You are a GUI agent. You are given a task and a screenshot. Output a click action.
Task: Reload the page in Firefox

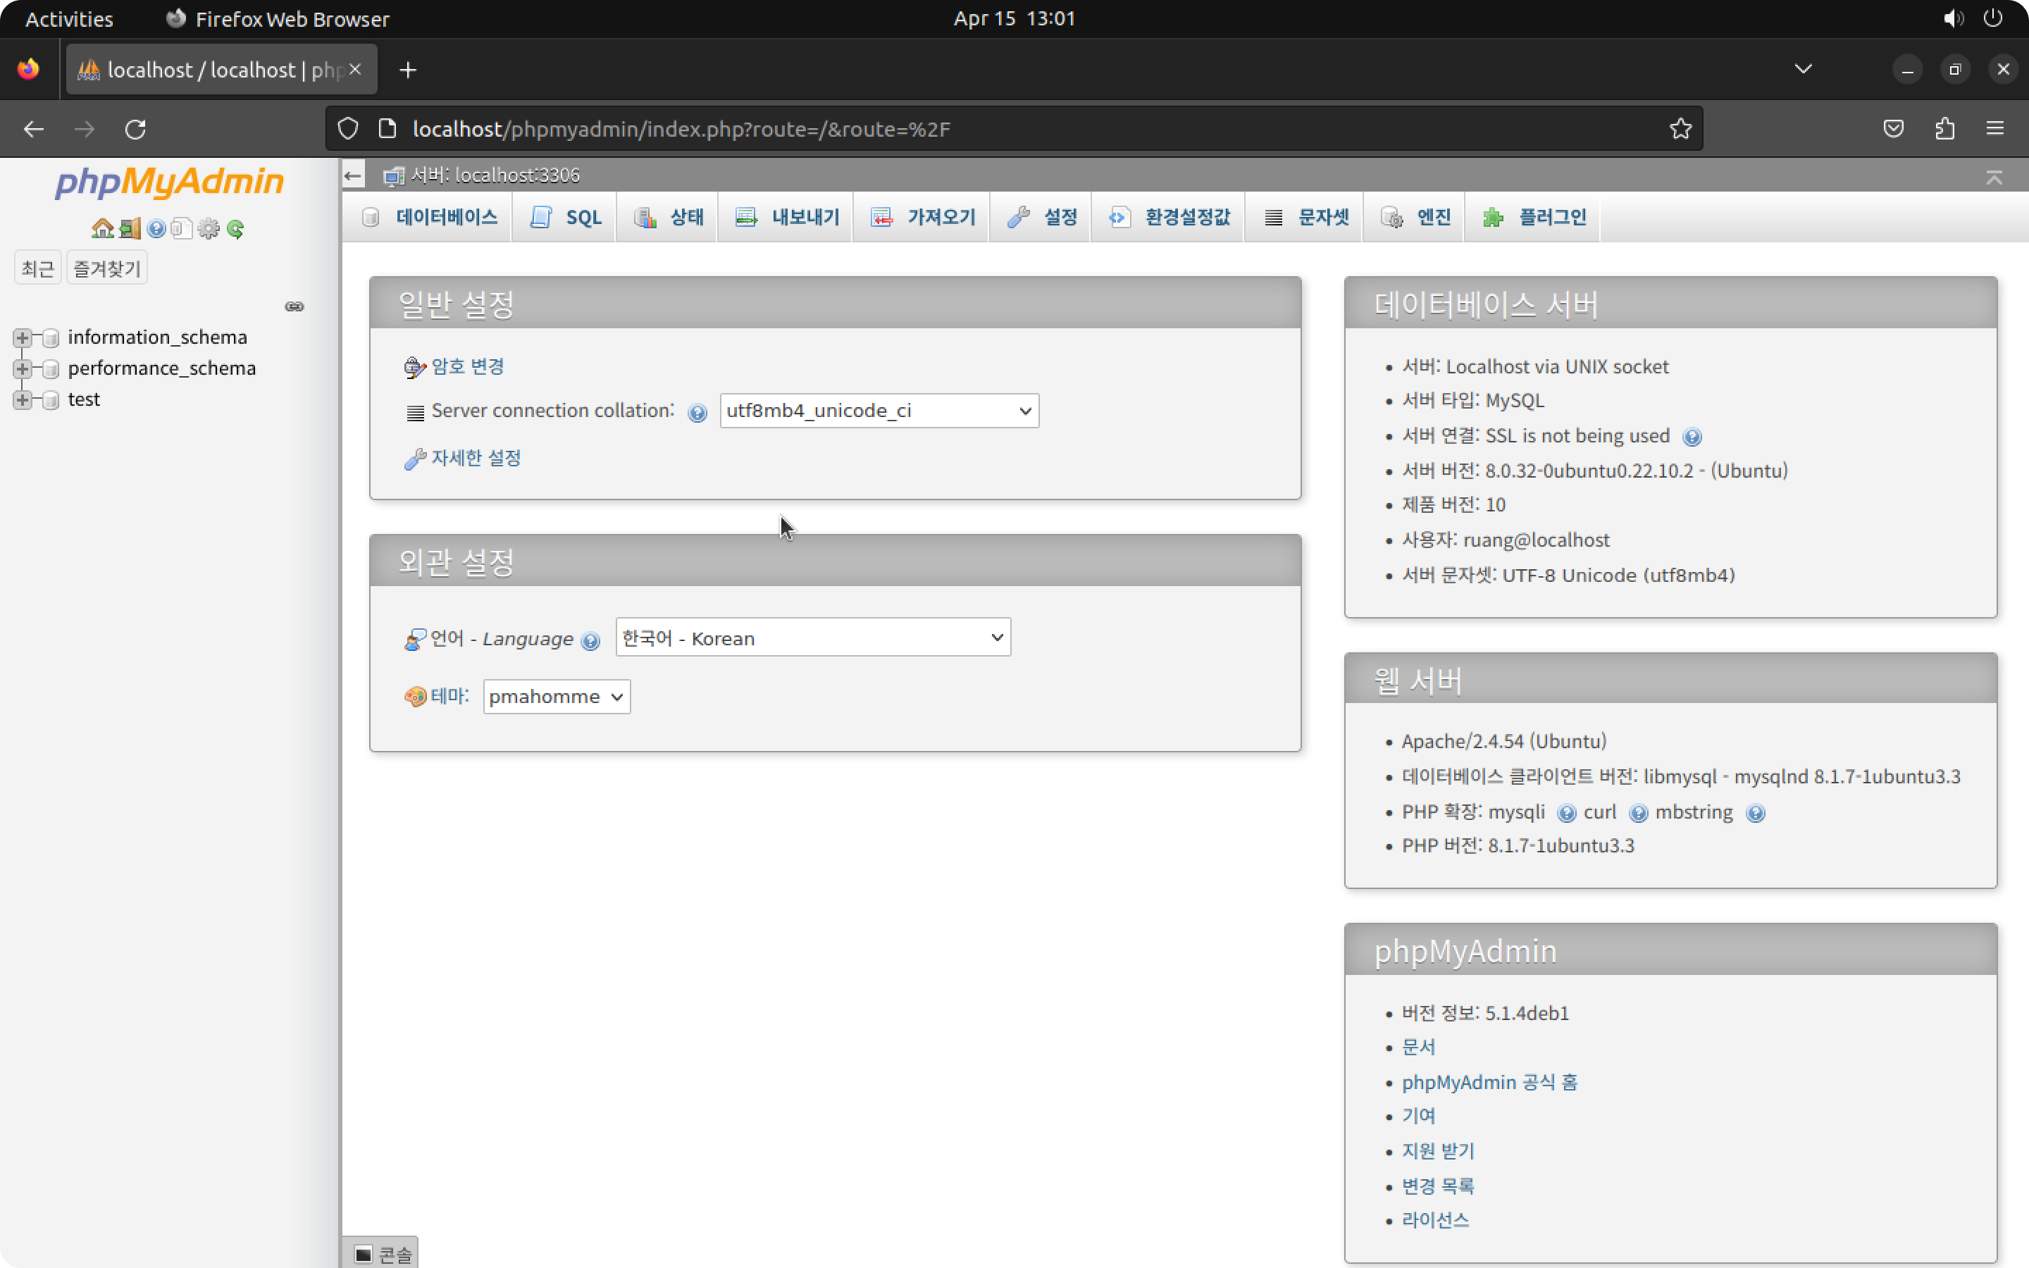click(135, 129)
